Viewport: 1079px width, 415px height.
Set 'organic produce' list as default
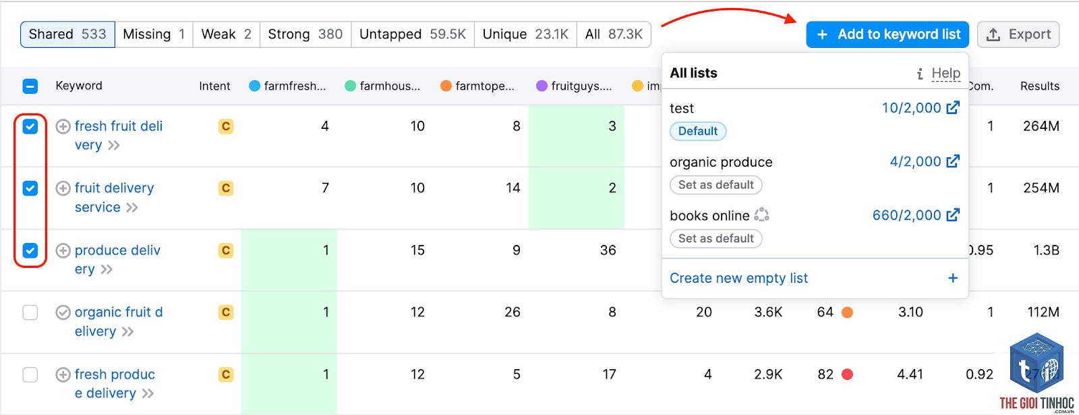point(716,185)
